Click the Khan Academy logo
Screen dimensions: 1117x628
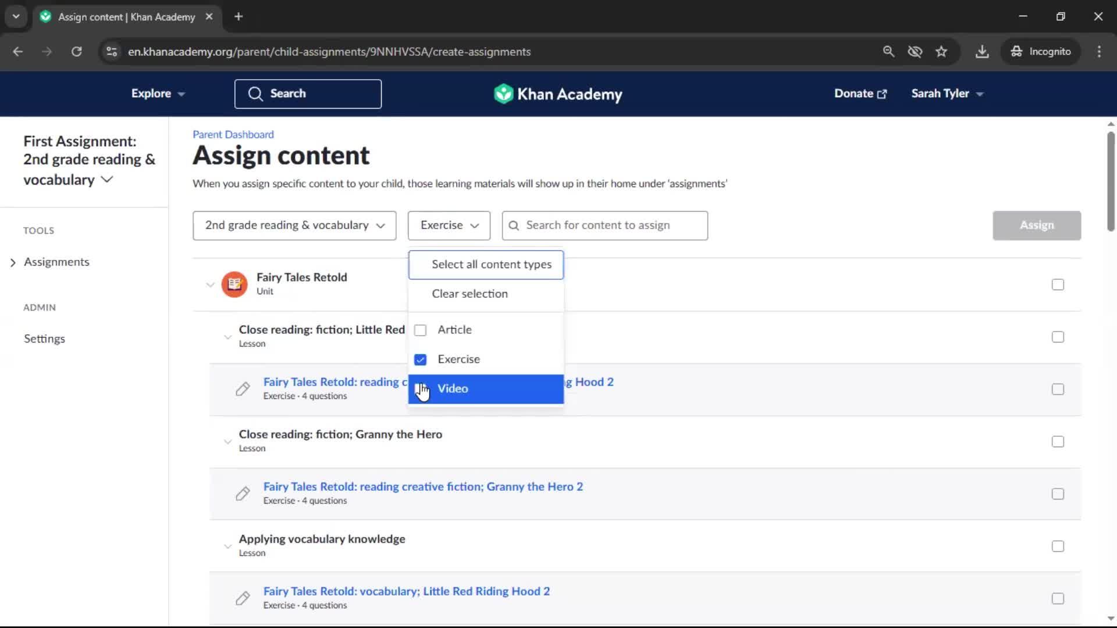(x=558, y=94)
